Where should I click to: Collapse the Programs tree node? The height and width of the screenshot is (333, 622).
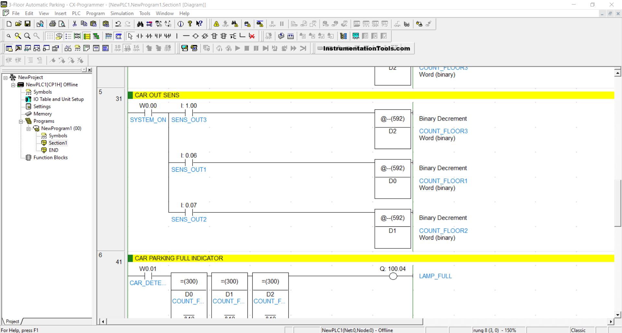[21, 121]
